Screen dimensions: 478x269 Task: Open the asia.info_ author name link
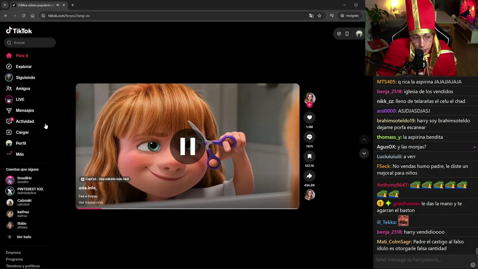88,188
